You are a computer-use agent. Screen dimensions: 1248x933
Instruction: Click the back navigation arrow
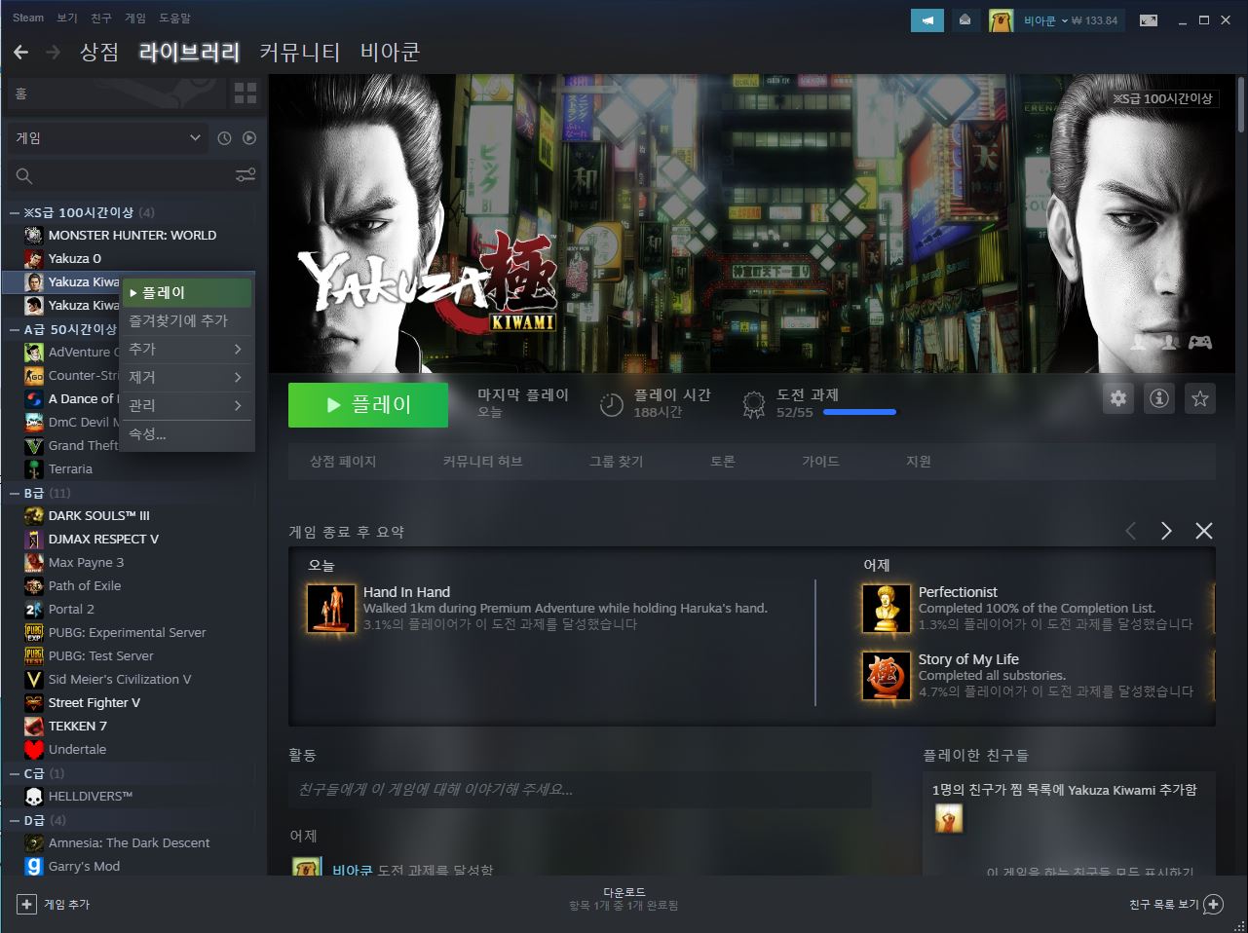point(21,53)
